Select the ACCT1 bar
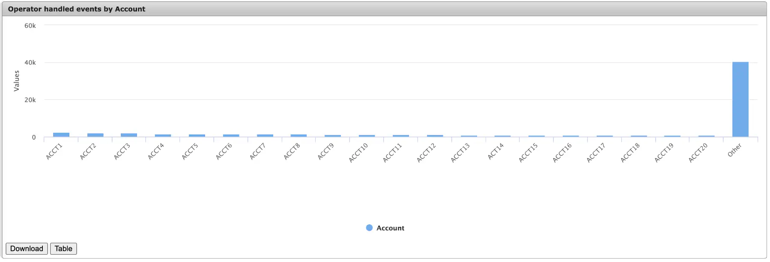 (x=61, y=135)
